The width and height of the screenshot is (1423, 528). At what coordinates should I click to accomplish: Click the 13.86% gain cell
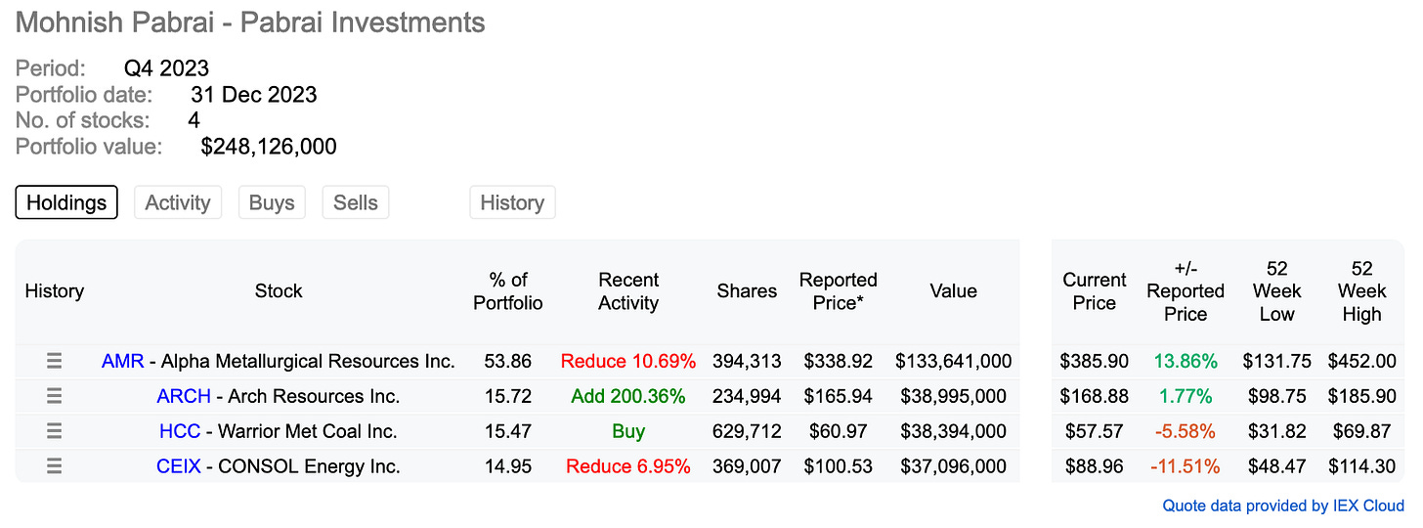click(1186, 362)
